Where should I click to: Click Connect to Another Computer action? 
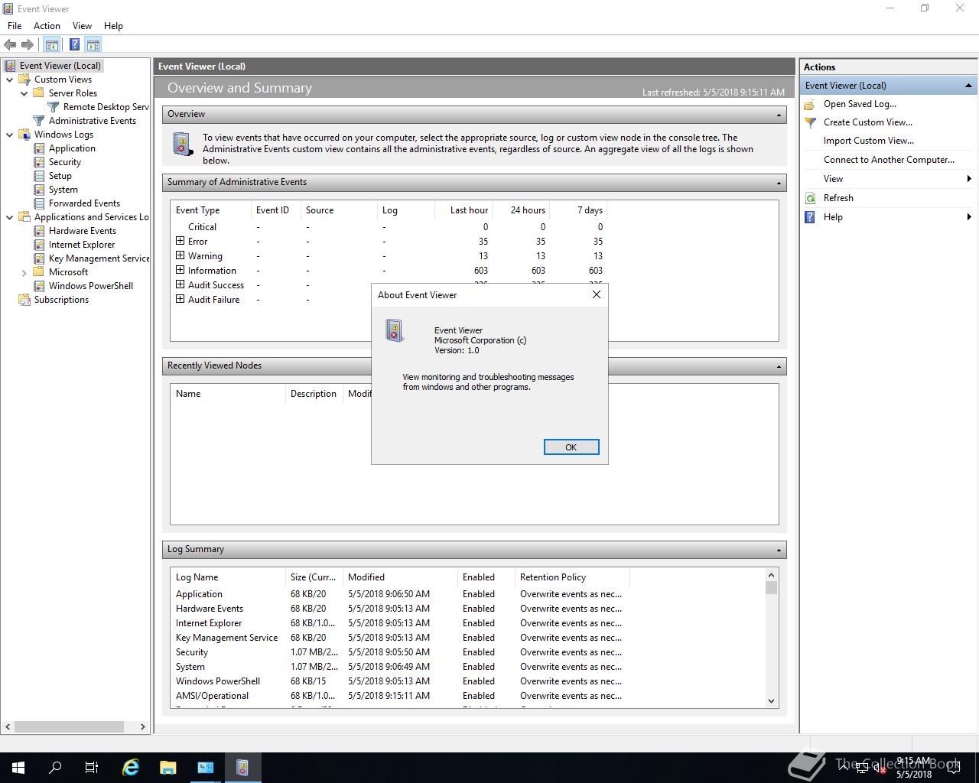coord(889,160)
